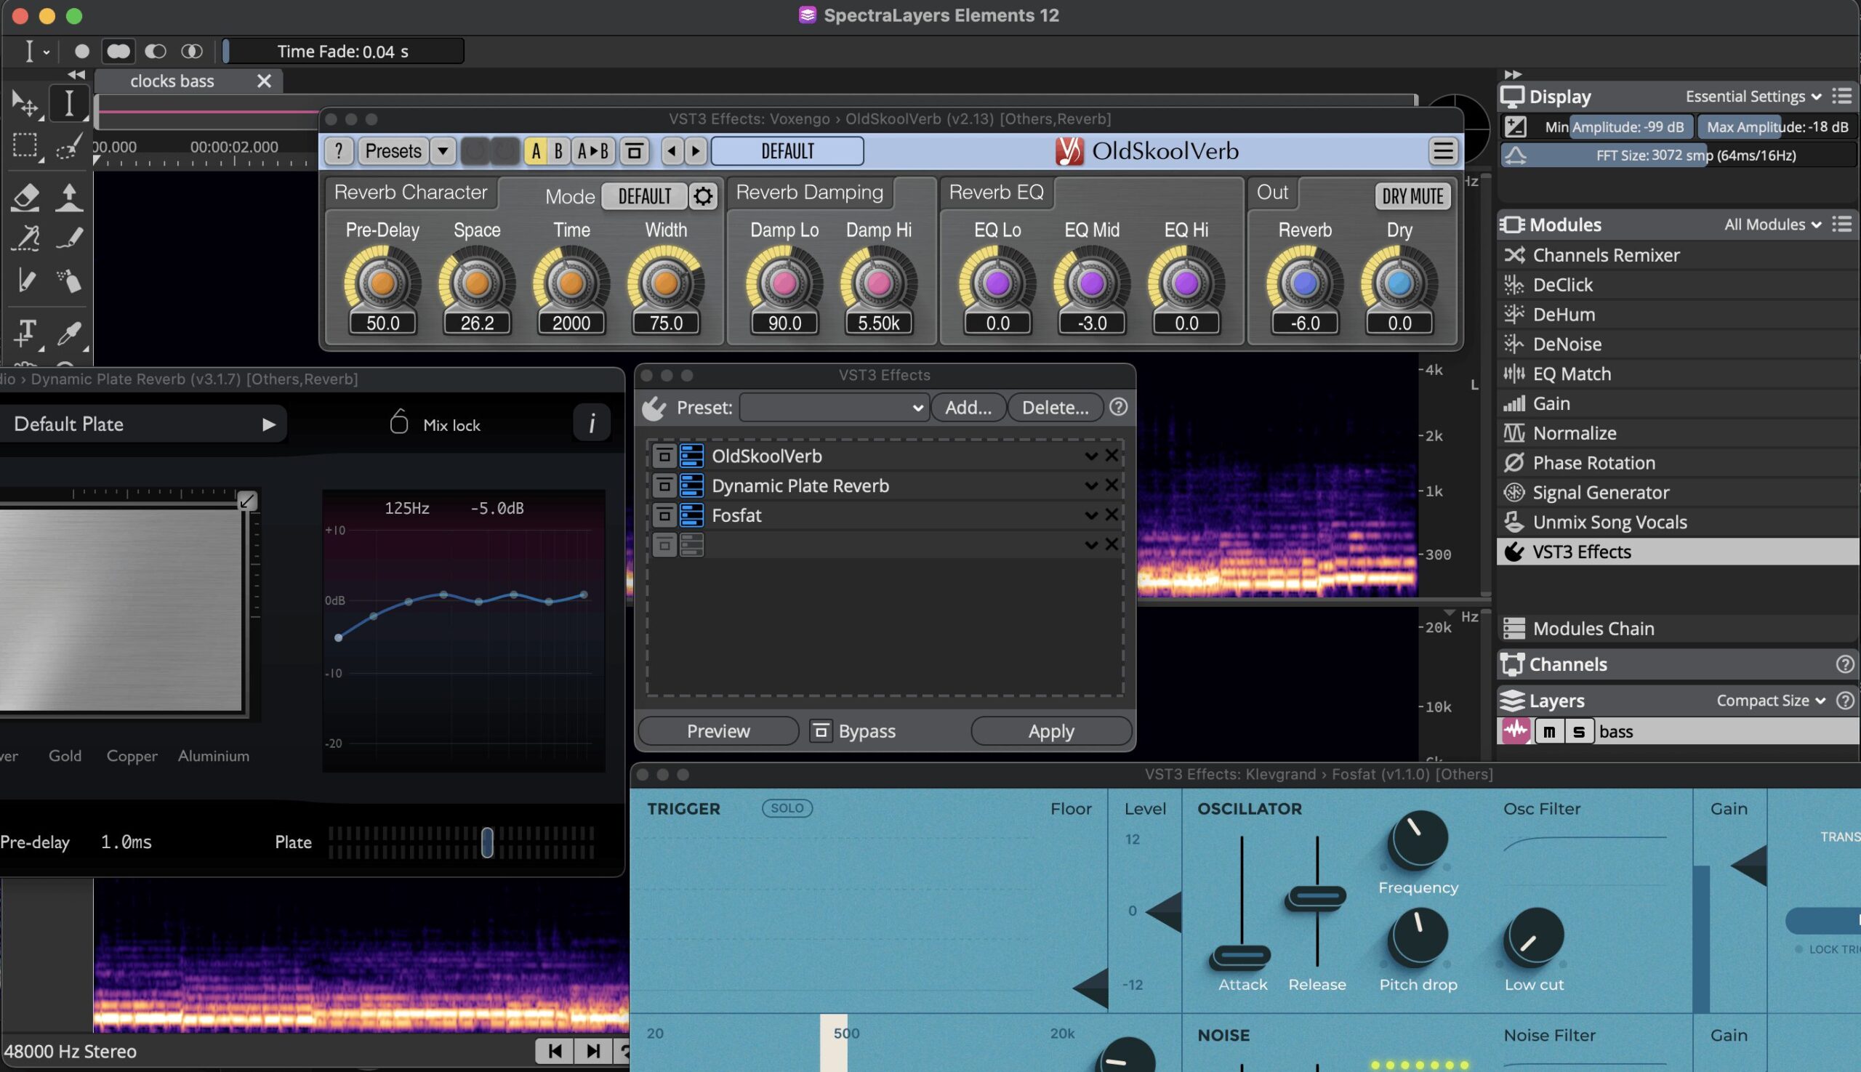Open the Channels Remixer module
Image resolution: width=1861 pixels, height=1072 pixels.
[1678, 255]
